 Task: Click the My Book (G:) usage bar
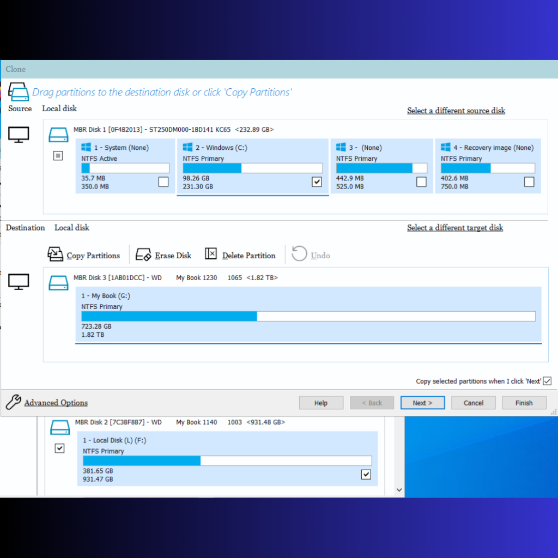[308, 317]
